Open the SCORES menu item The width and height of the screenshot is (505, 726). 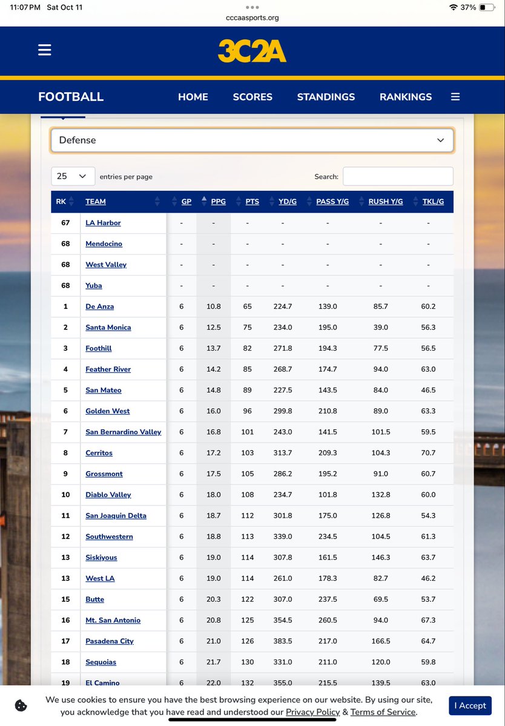coord(252,97)
